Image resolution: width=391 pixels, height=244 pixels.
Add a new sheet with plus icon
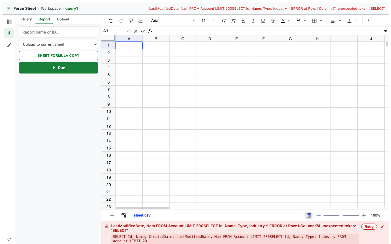click(112, 215)
